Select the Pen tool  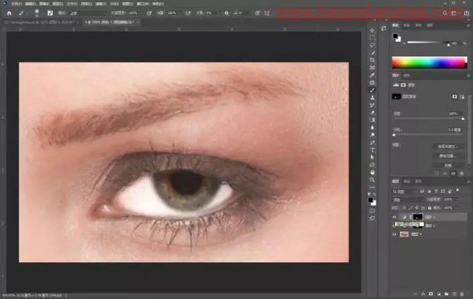coord(372,142)
